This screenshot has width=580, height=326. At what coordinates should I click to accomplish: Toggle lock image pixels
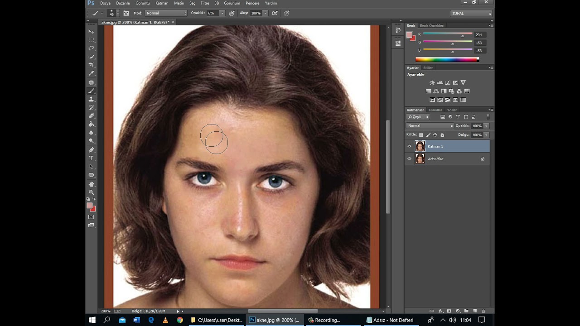[x=428, y=135]
